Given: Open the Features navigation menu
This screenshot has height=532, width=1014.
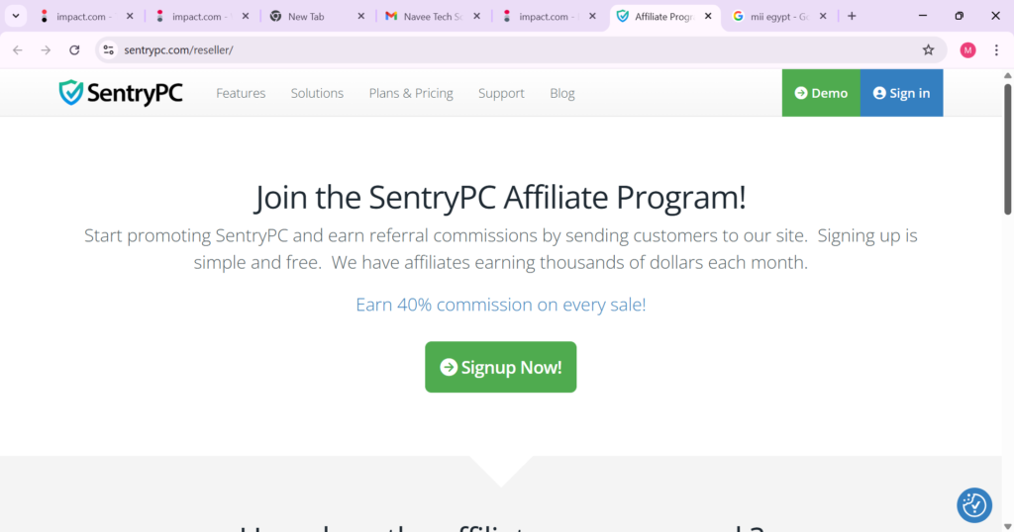Looking at the screenshot, I should coord(241,93).
